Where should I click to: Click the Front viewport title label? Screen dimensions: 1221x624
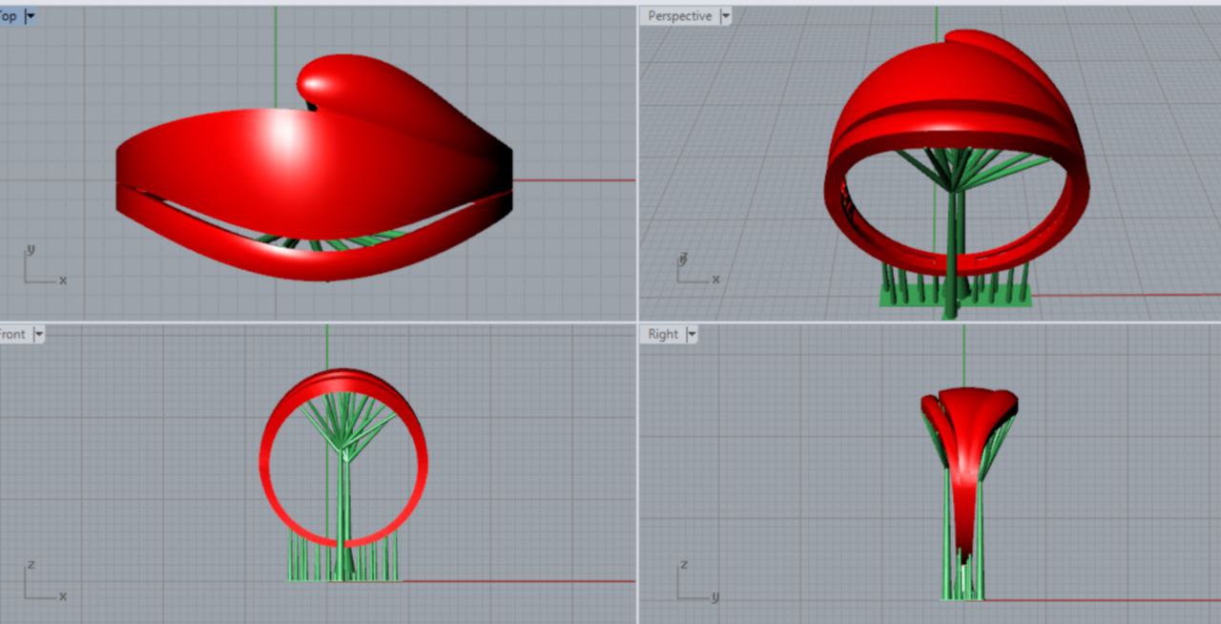coord(13,334)
